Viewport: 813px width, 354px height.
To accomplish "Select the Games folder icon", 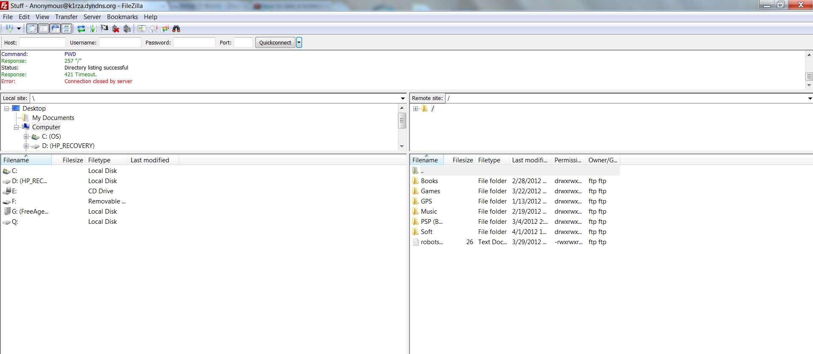I will point(415,191).
